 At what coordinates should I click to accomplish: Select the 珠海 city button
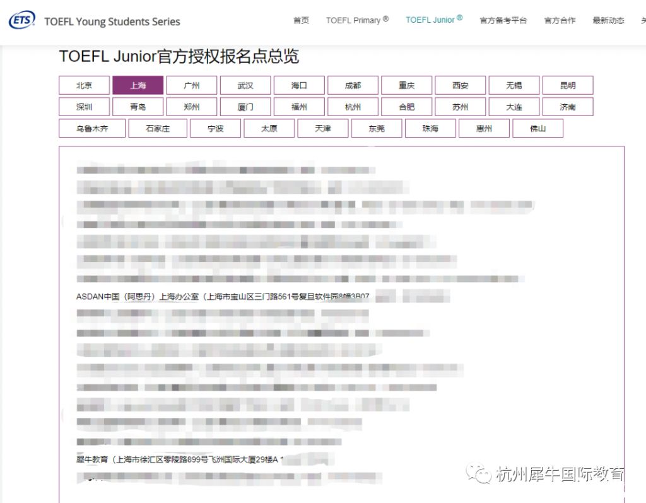pos(430,128)
